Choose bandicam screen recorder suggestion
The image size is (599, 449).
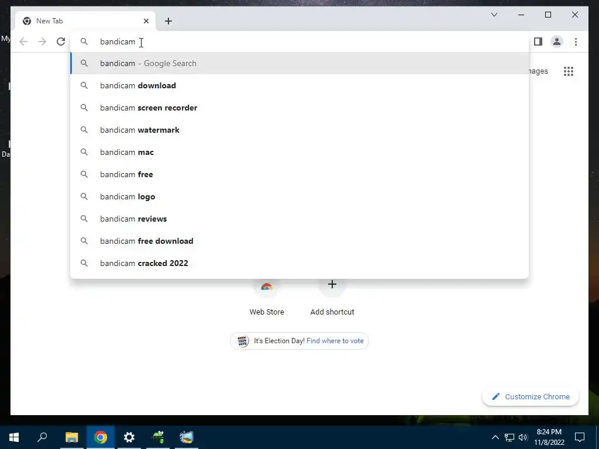299,108
